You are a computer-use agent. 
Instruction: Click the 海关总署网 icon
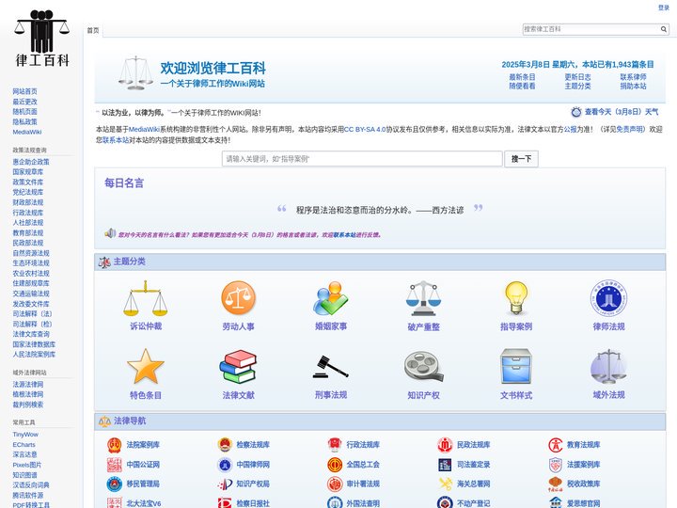[x=445, y=484]
